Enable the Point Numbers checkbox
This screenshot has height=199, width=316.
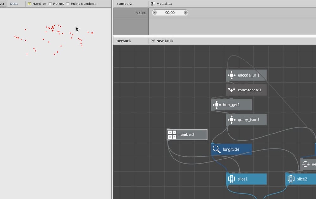68,3
